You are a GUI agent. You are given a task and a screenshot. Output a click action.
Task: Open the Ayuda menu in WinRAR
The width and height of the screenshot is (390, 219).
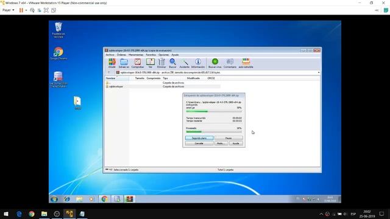175,55
